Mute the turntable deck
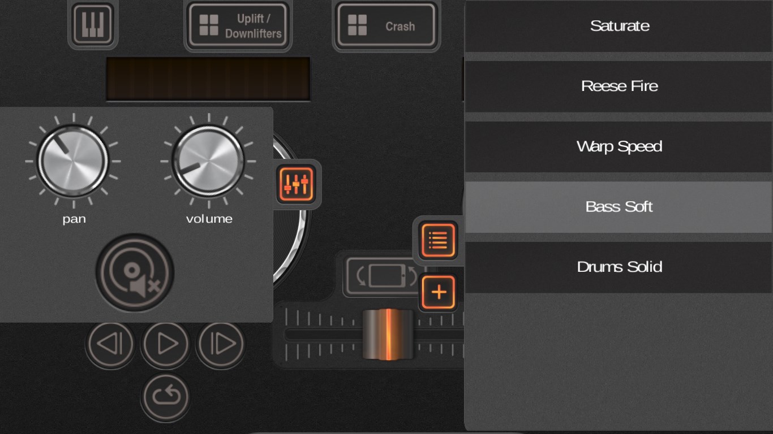 [134, 272]
